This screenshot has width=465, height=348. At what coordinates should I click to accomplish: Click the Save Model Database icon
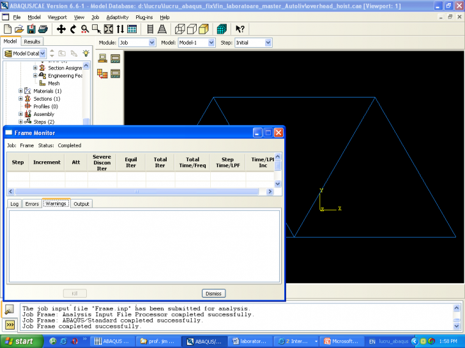[x=31, y=29]
